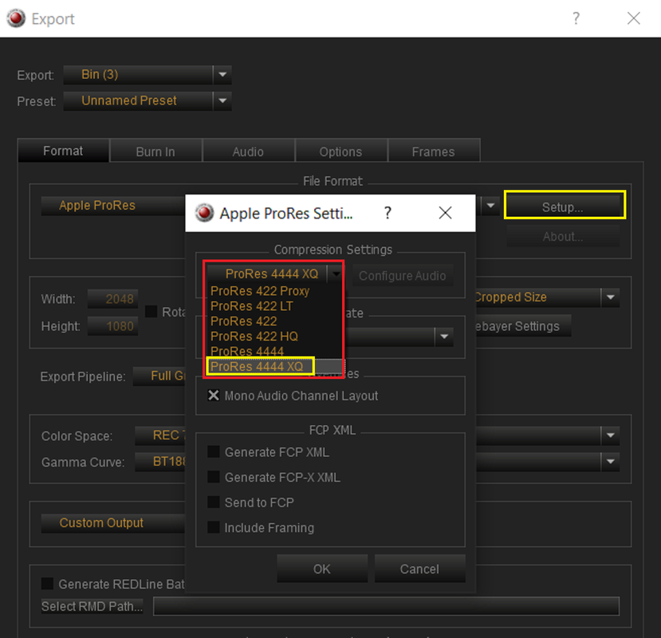
Task: Click Select RMD Path... button
Action: (92, 606)
